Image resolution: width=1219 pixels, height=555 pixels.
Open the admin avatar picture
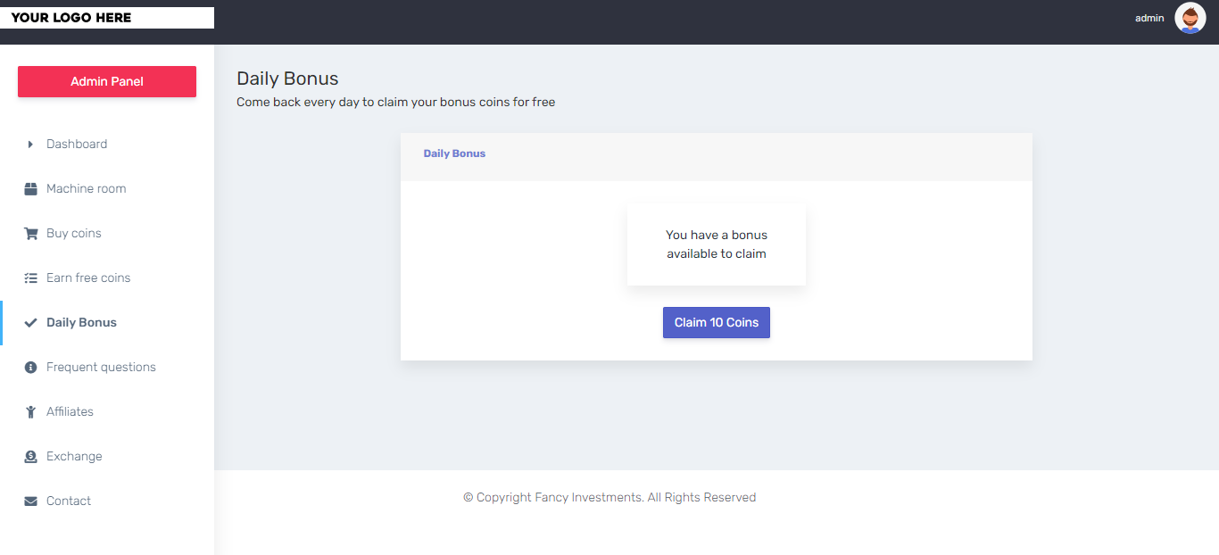click(x=1190, y=18)
